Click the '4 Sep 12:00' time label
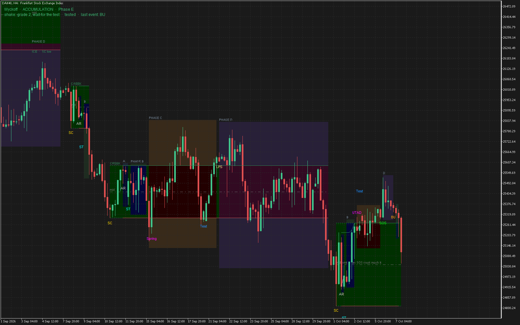520x325 pixels. point(50,321)
